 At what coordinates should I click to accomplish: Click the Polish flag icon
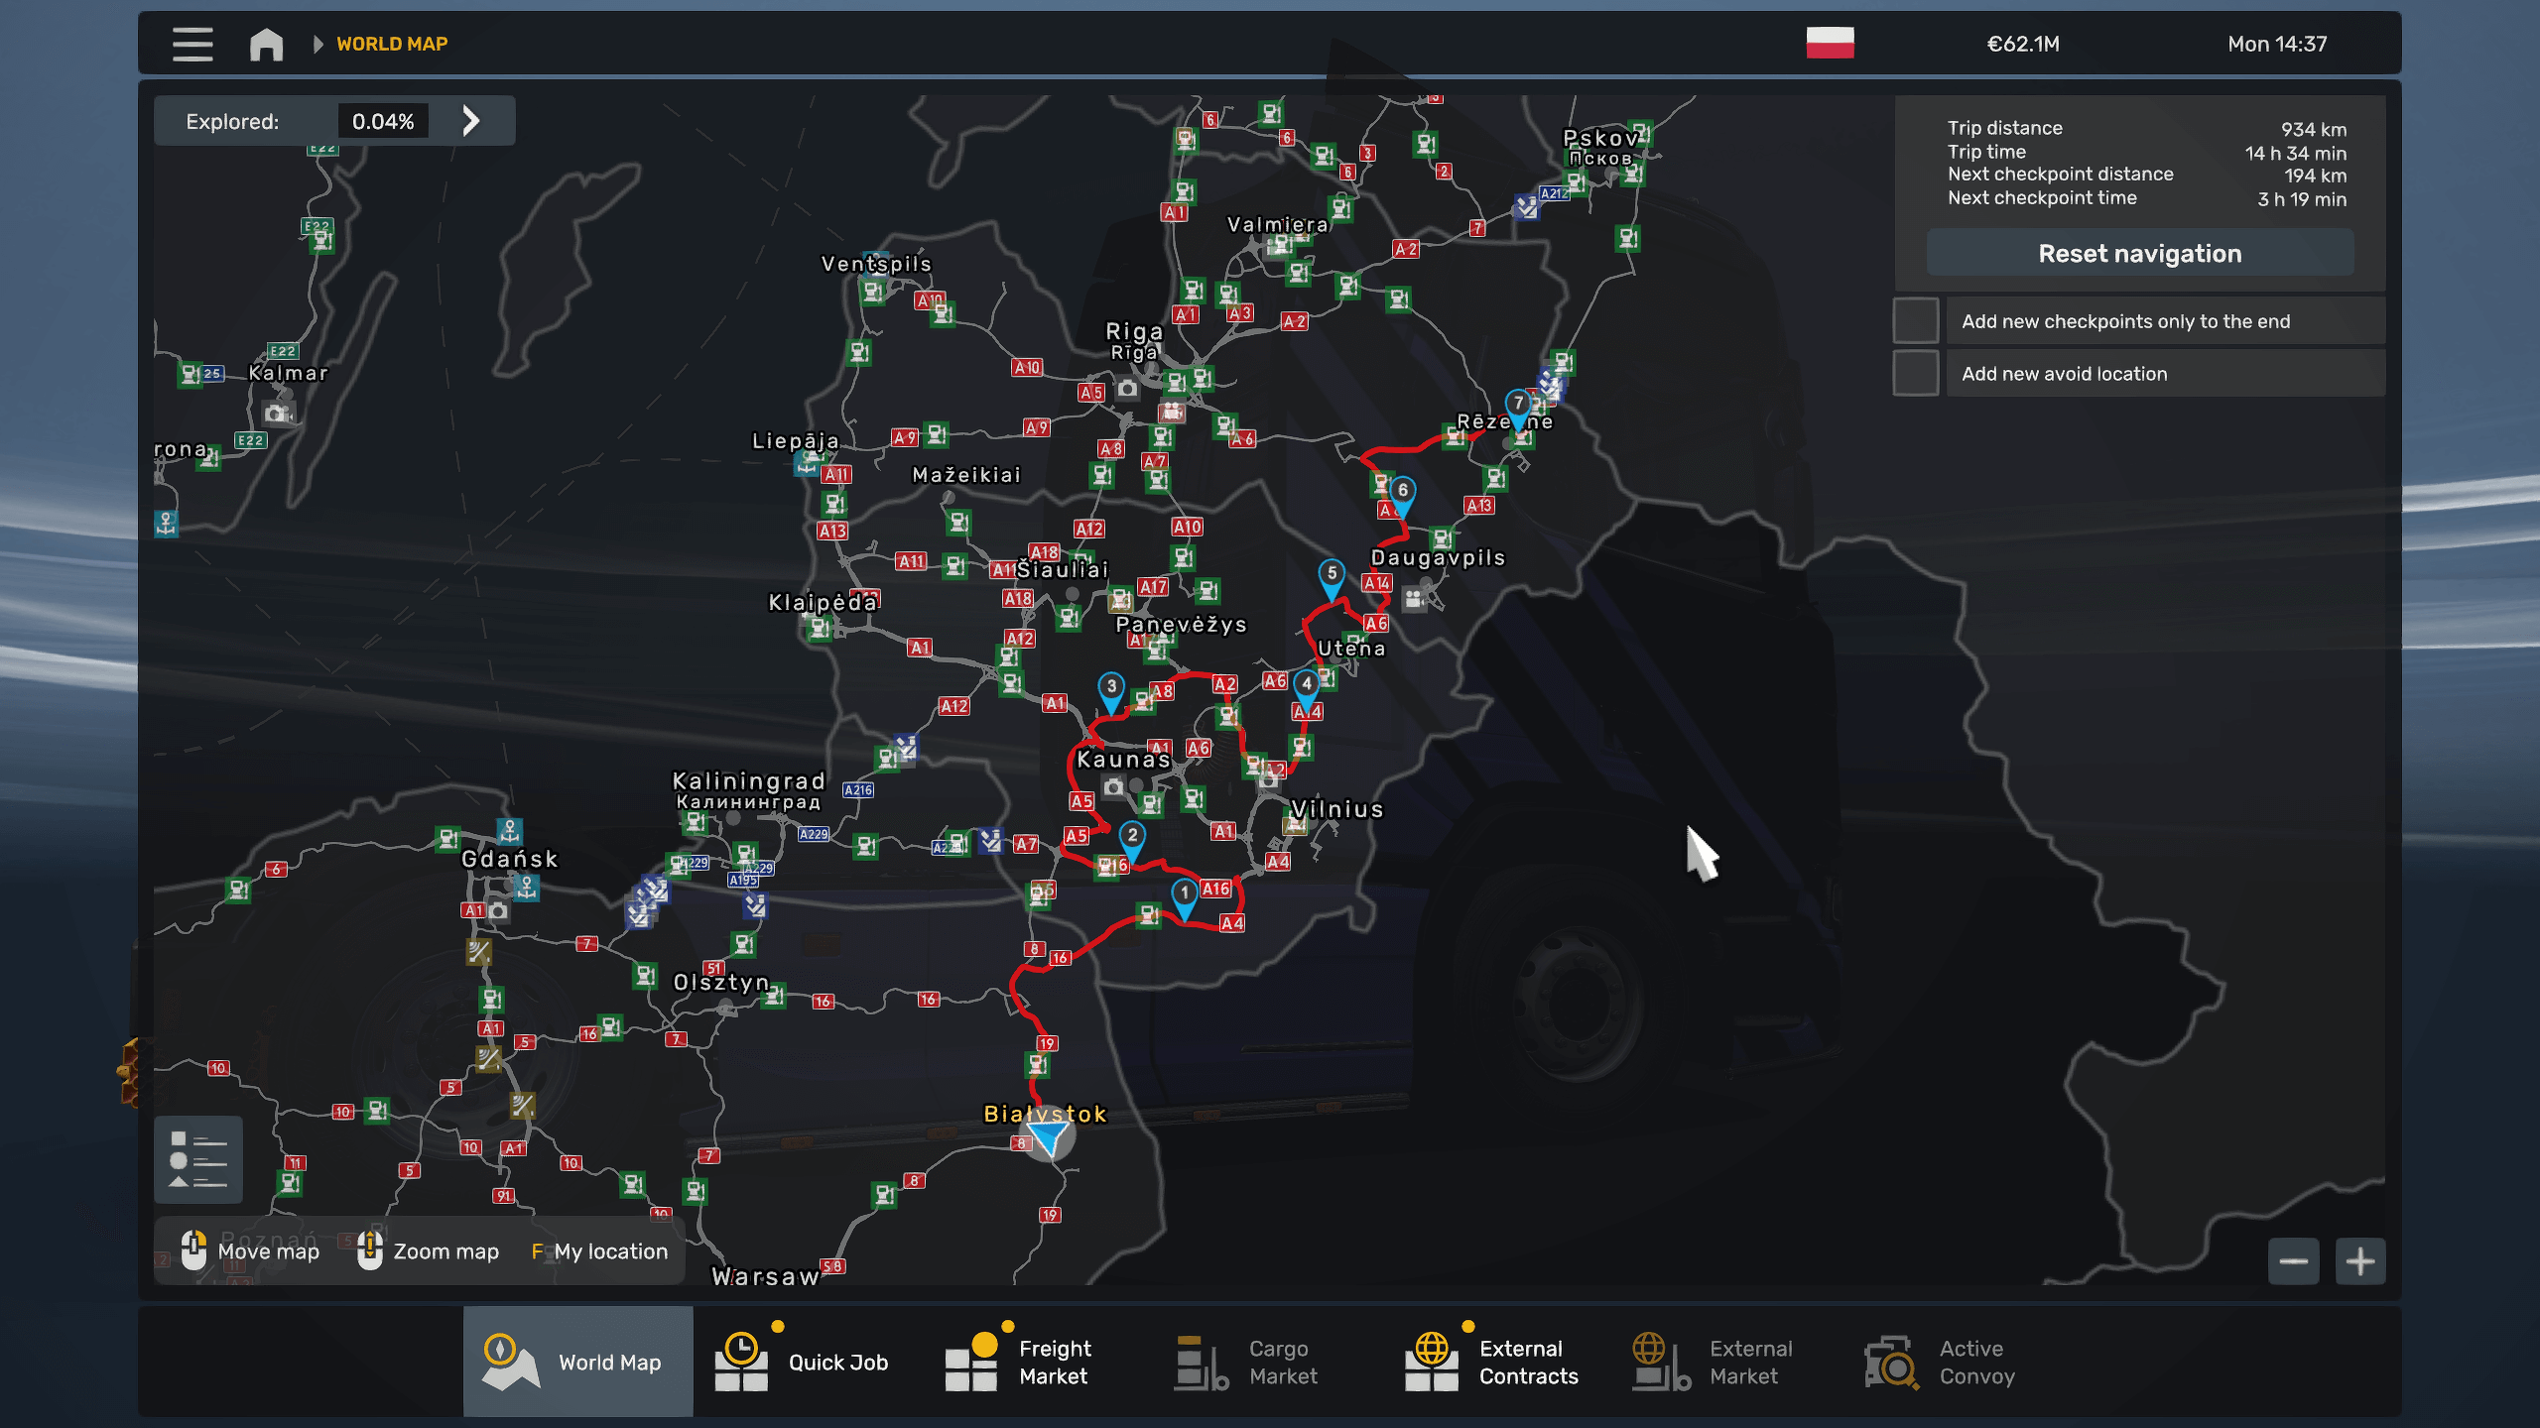point(1830,44)
